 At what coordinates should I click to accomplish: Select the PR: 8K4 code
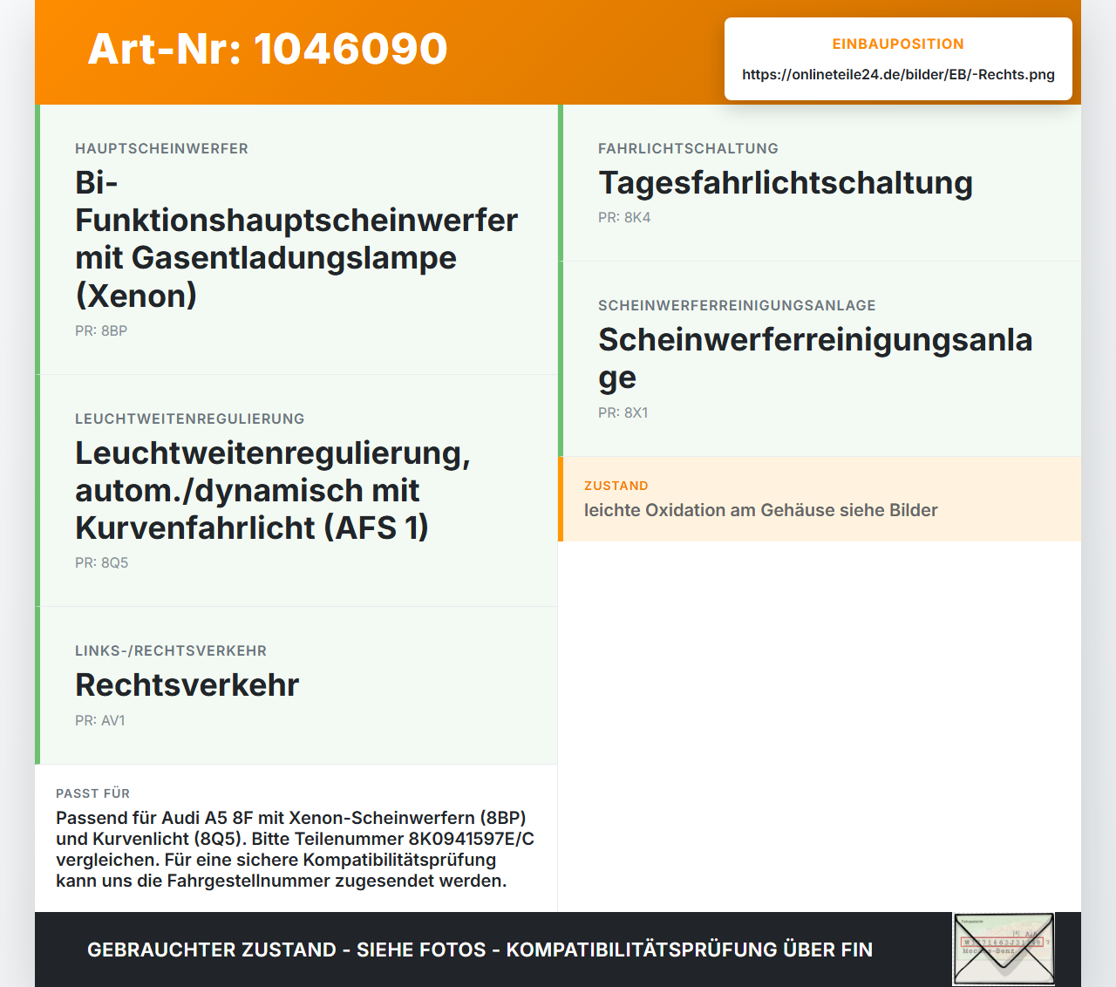coord(624,217)
